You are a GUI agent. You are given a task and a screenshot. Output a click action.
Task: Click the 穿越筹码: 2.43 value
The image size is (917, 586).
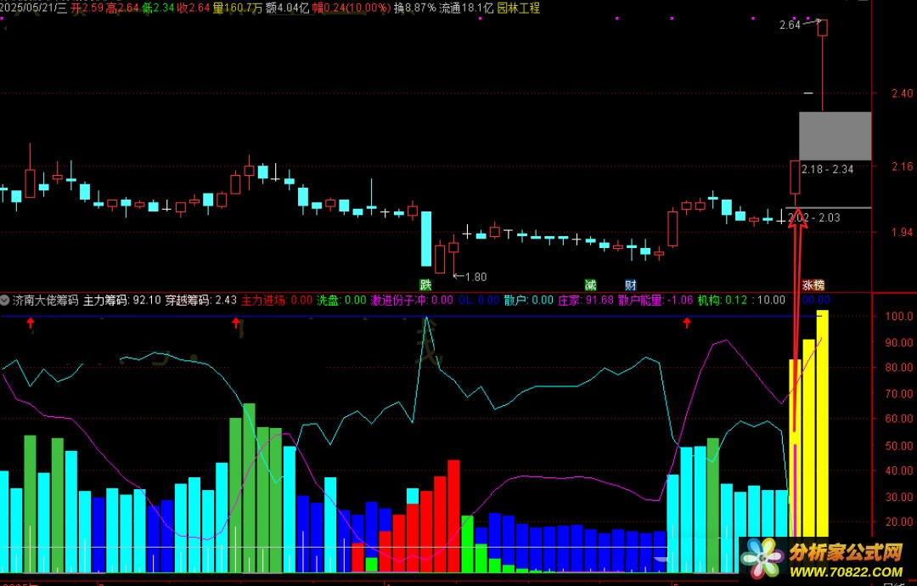pyautogui.click(x=200, y=300)
